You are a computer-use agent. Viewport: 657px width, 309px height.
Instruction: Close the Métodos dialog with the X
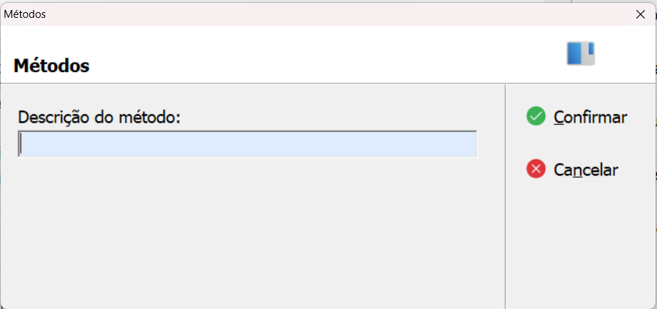coord(641,14)
